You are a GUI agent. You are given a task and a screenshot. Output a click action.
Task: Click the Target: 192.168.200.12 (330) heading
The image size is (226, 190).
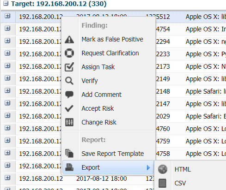[x=59, y=4]
